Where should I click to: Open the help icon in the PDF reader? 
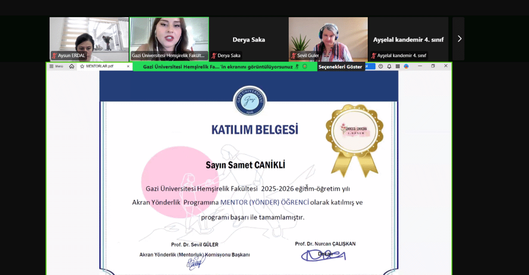tap(381, 66)
